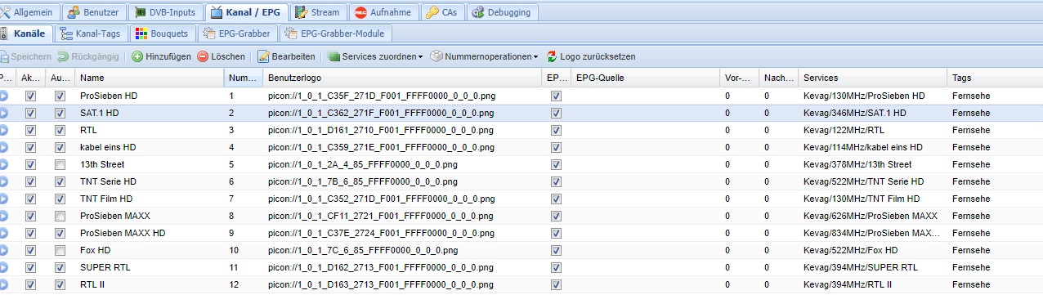The width and height of the screenshot is (1043, 295).
Task: Play the ProSieben HD channel icon
Action: click(3, 96)
